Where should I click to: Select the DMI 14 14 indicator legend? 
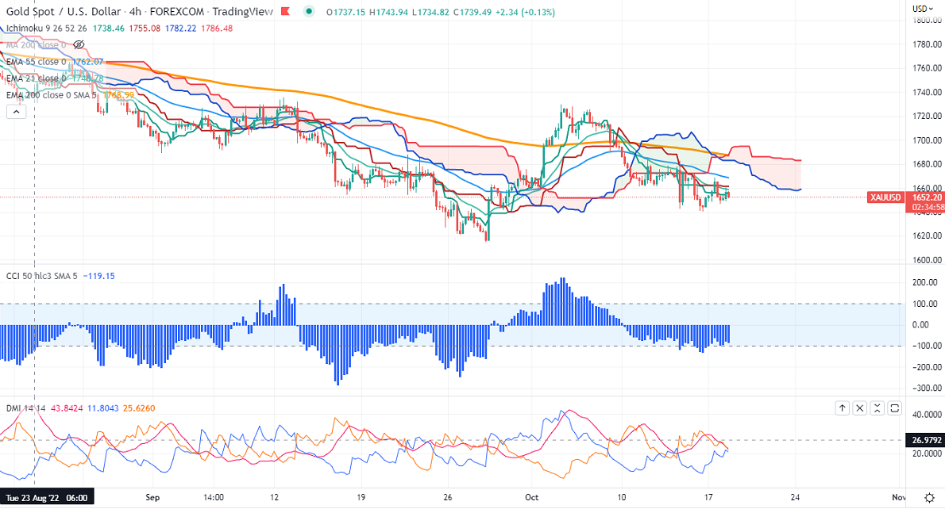26,408
